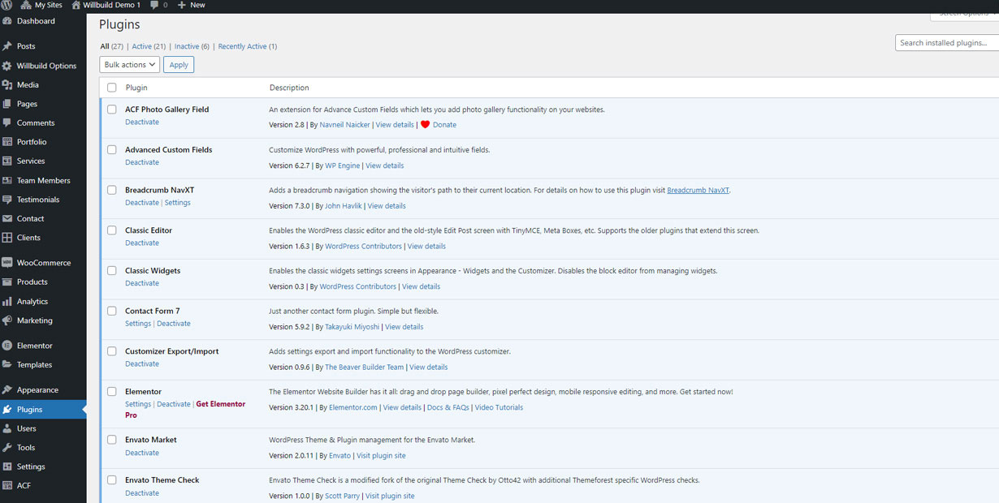Click the WordPress logo icon in admin bar
Viewport: 999px width, 503px height.
(x=7, y=5)
